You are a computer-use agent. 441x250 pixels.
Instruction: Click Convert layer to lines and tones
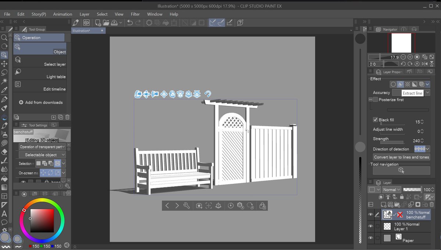click(x=401, y=157)
